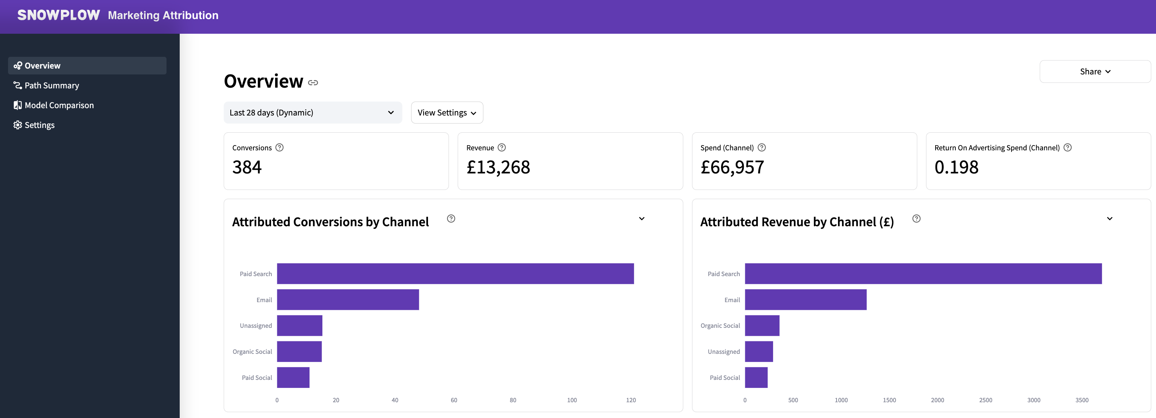Click the link icon beside Overview heading
The width and height of the screenshot is (1156, 418).
click(313, 82)
